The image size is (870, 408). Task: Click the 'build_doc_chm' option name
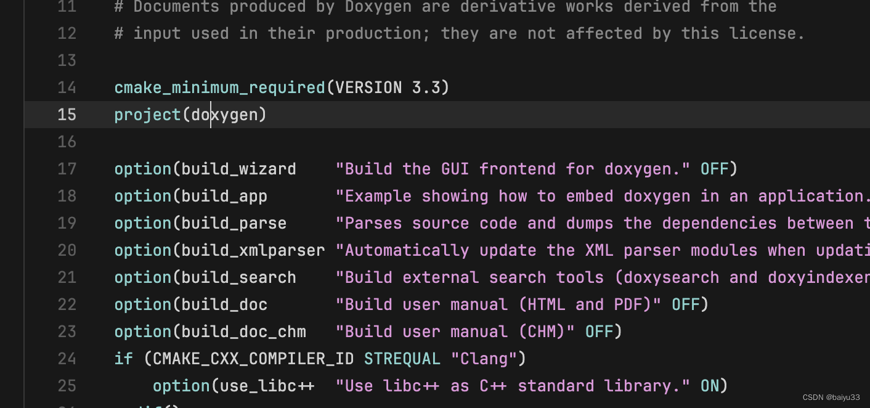point(243,332)
